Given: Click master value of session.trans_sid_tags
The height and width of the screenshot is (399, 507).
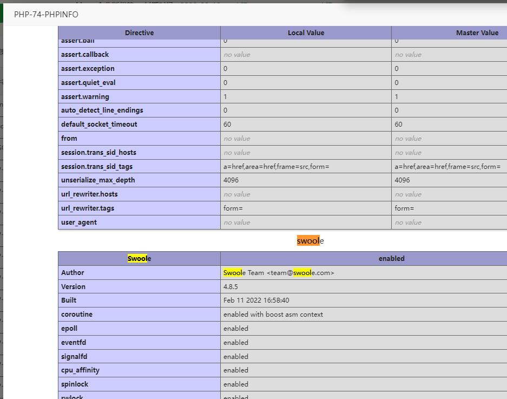Looking at the screenshot, I should 447,167.
